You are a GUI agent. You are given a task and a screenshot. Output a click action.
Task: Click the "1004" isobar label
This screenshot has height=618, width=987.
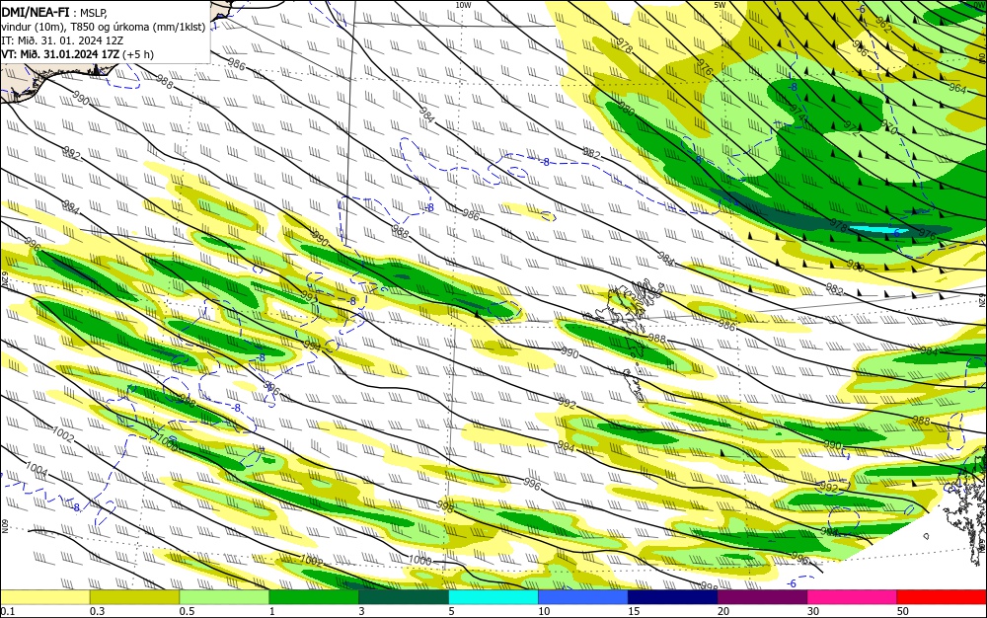coord(37,469)
